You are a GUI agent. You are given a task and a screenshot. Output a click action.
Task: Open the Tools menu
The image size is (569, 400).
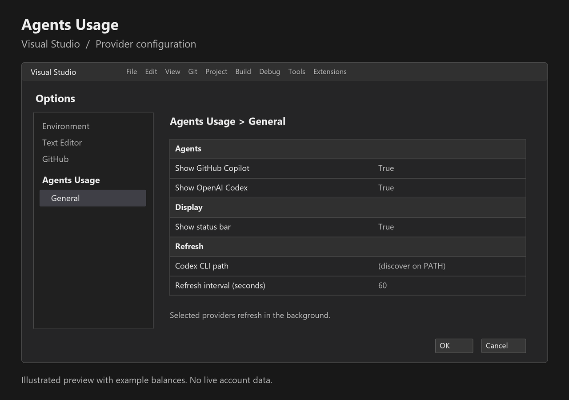tap(297, 72)
